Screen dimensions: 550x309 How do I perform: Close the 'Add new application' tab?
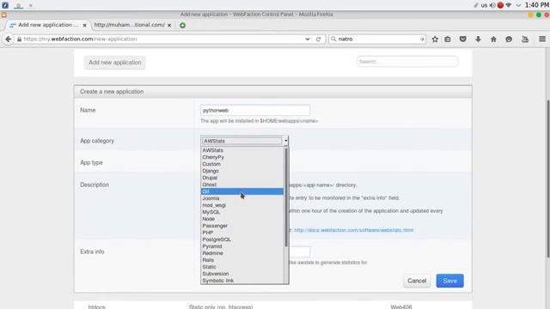click(84, 25)
